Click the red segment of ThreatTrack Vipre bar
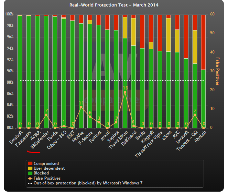The height and width of the screenshot is (193, 228). click(x=160, y=33)
